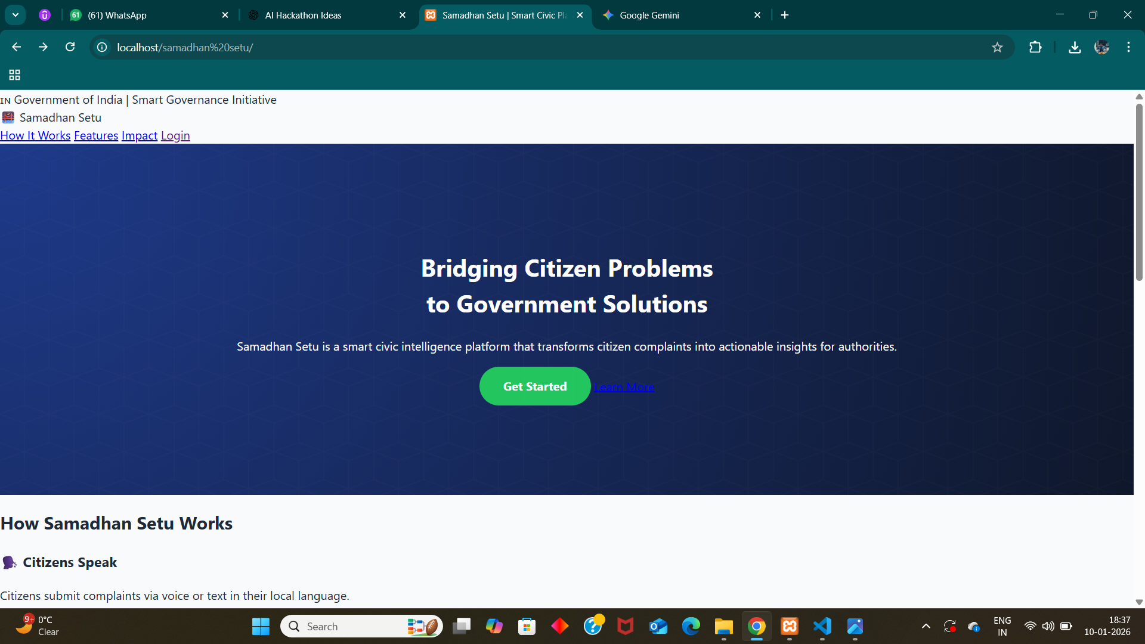Open the browser Downloads icon

(1075, 47)
